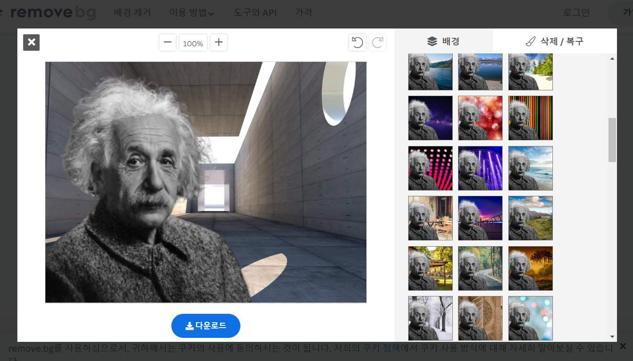
Task: Select the green hills cloudy sky background
Action: pos(531,218)
